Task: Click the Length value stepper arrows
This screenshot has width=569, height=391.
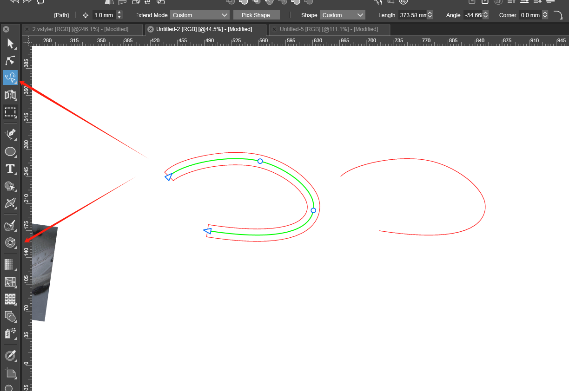Action: point(430,15)
